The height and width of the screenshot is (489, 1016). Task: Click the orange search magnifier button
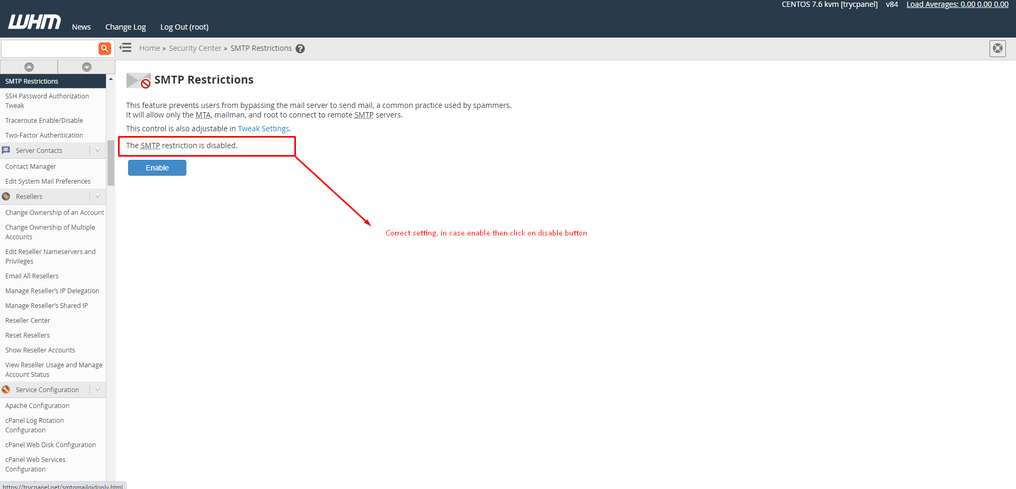(105, 48)
